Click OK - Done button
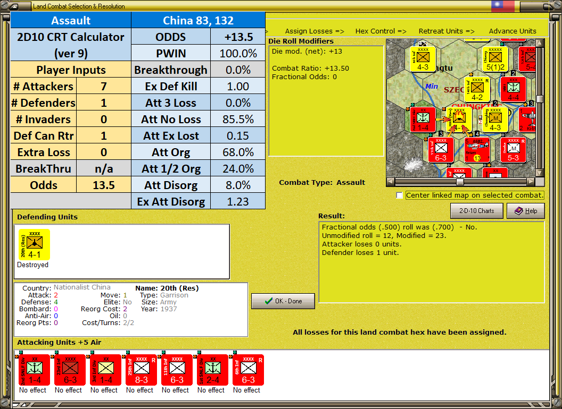This screenshot has width=562, height=409. click(x=283, y=301)
